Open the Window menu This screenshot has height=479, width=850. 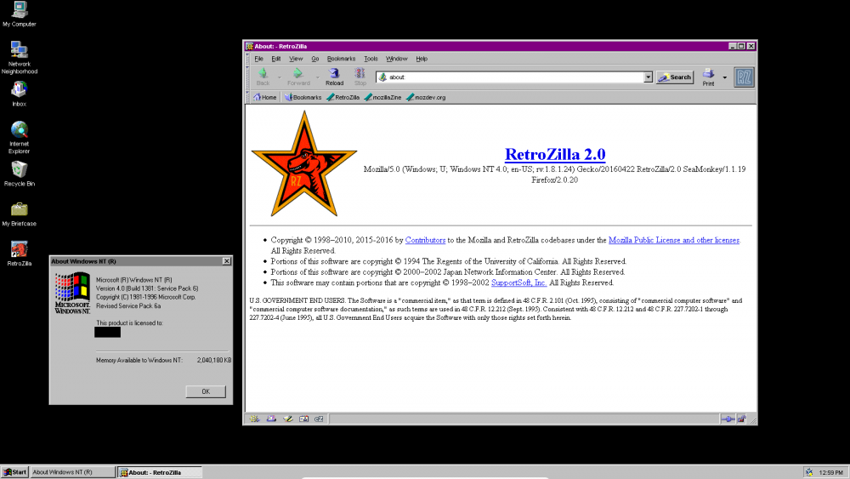[396, 59]
